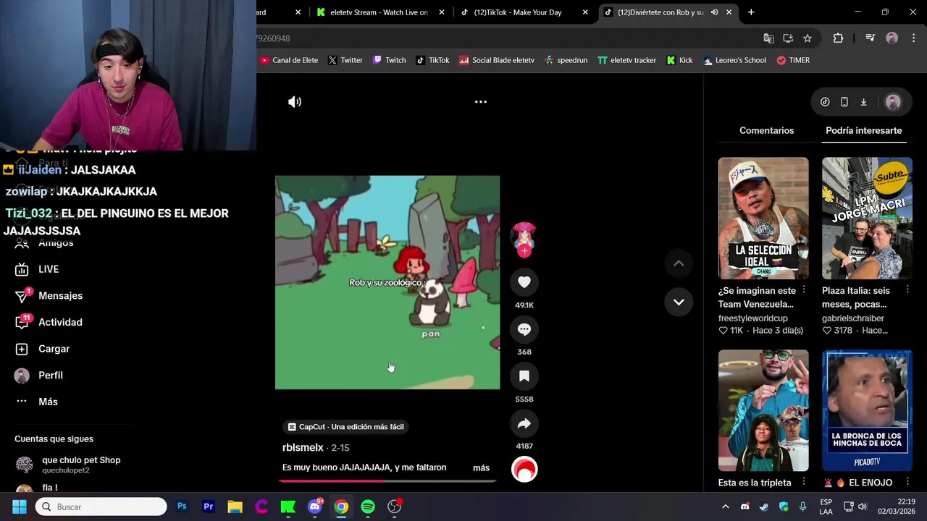Open options for Plaza Italia video
This screenshot has height=521, width=927.
point(907,290)
